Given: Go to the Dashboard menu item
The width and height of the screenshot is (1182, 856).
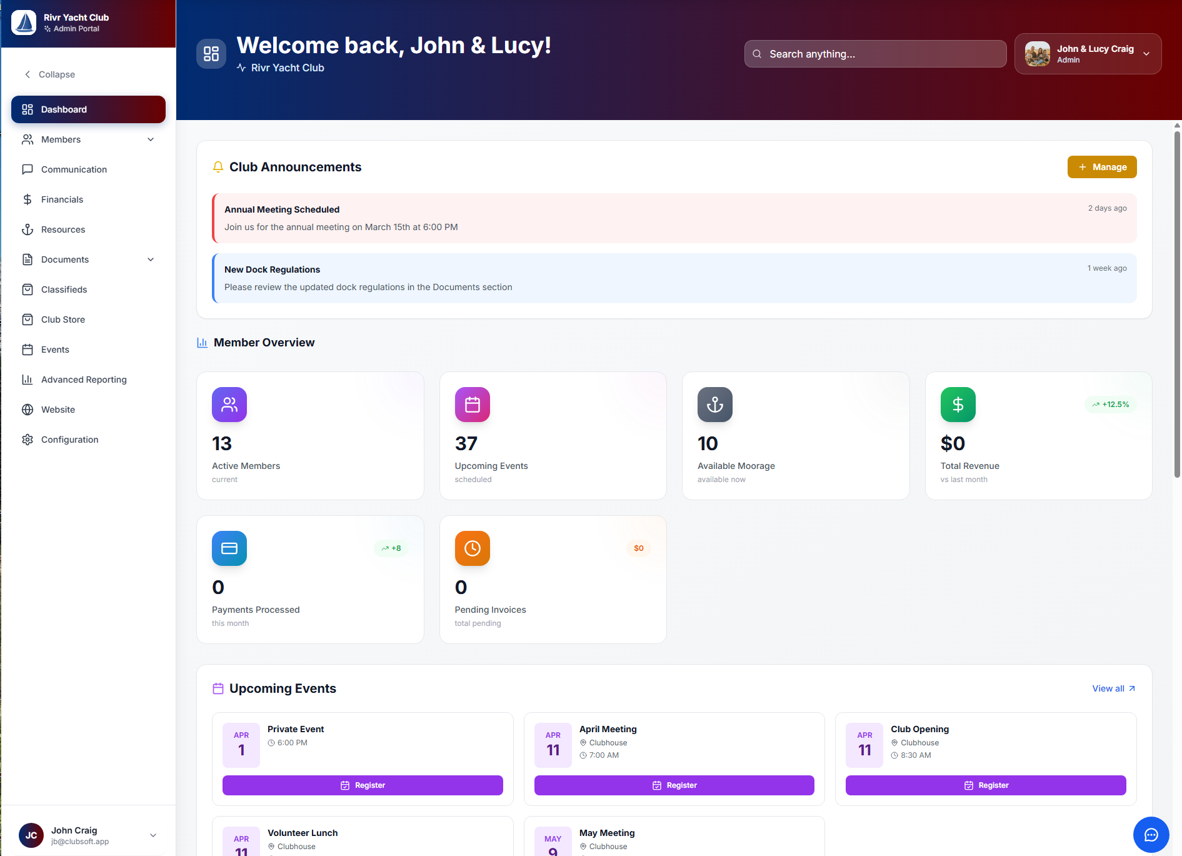Looking at the screenshot, I should tap(88, 109).
